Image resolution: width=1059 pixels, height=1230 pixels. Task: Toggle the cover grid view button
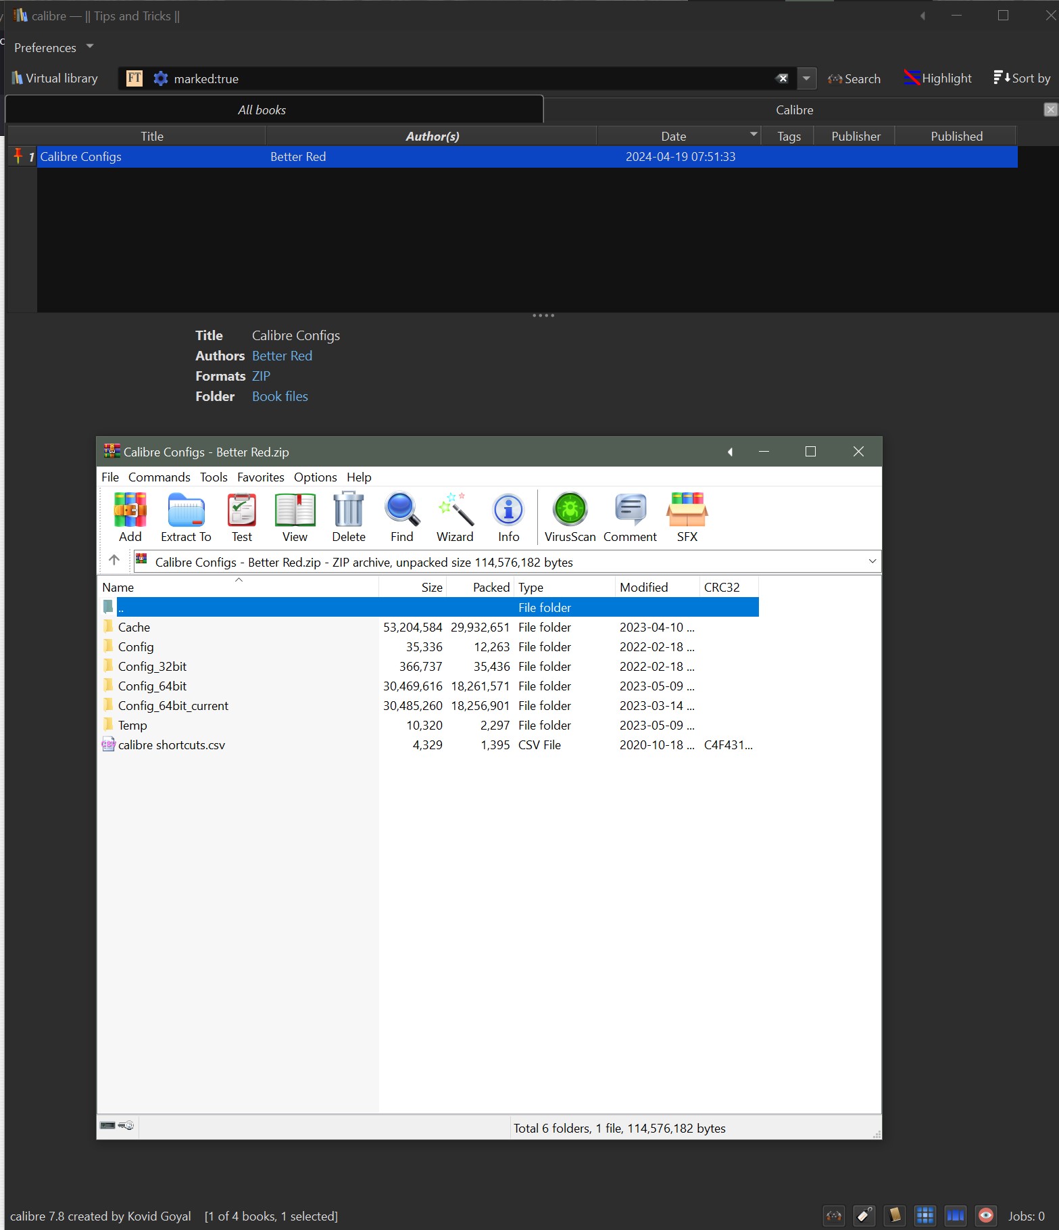tap(925, 1215)
